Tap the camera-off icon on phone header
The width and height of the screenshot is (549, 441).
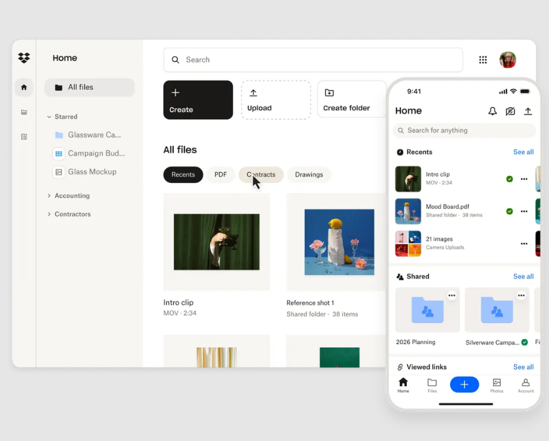coord(510,112)
